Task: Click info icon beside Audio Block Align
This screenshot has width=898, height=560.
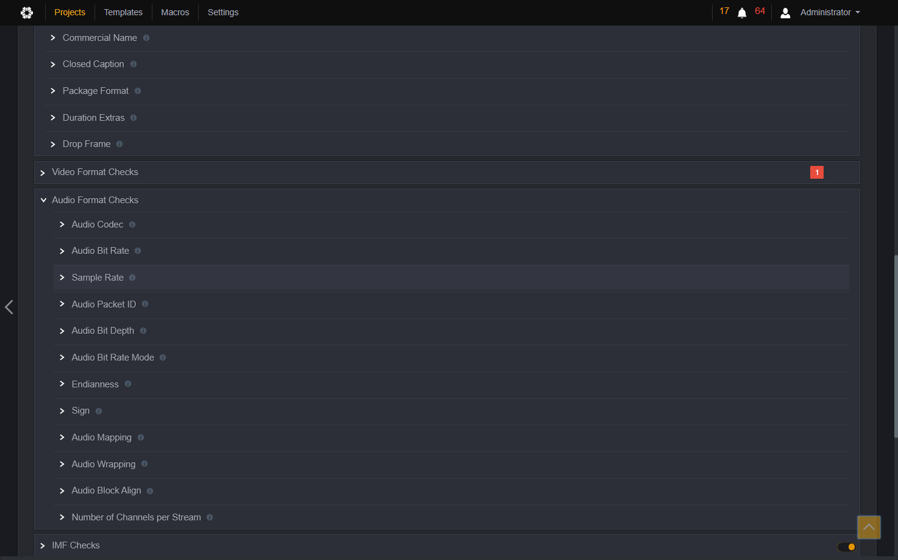Action: click(x=150, y=491)
